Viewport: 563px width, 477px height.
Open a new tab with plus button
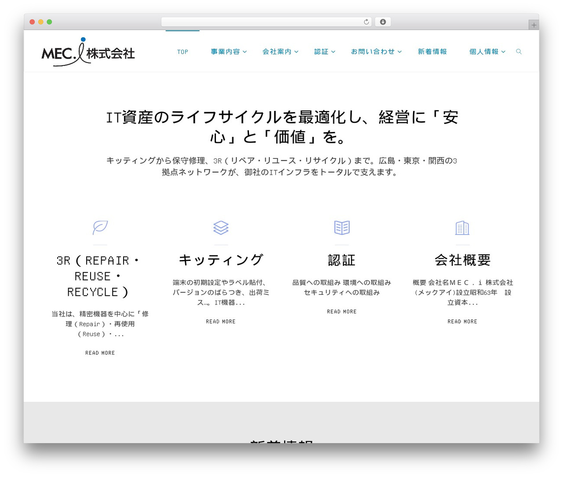[534, 25]
